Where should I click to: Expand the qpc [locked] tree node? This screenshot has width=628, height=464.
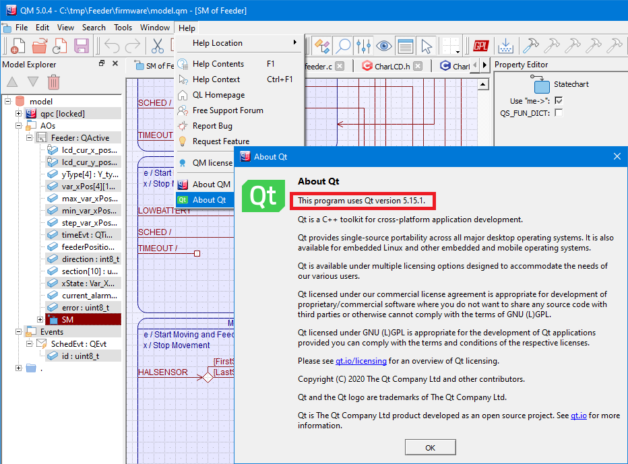18,114
